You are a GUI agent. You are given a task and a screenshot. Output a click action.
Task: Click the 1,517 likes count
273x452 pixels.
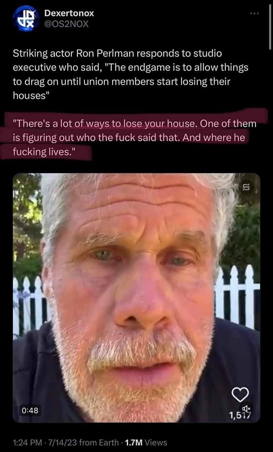pos(240,415)
